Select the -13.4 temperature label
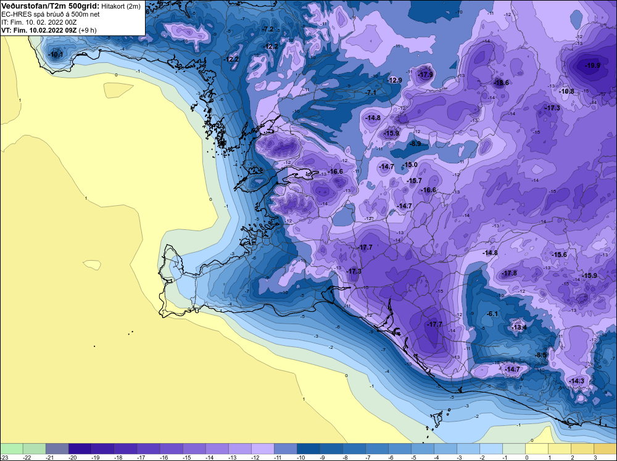This screenshot has width=617, height=461. tap(518, 327)
